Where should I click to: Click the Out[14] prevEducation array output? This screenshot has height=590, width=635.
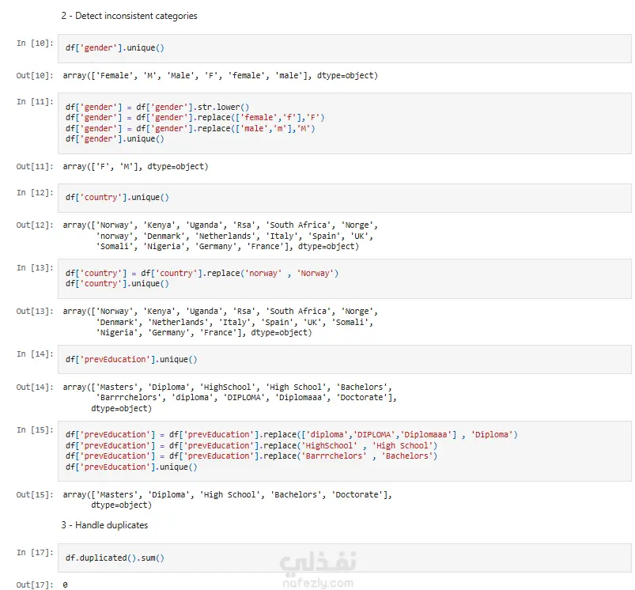point(229,398)
